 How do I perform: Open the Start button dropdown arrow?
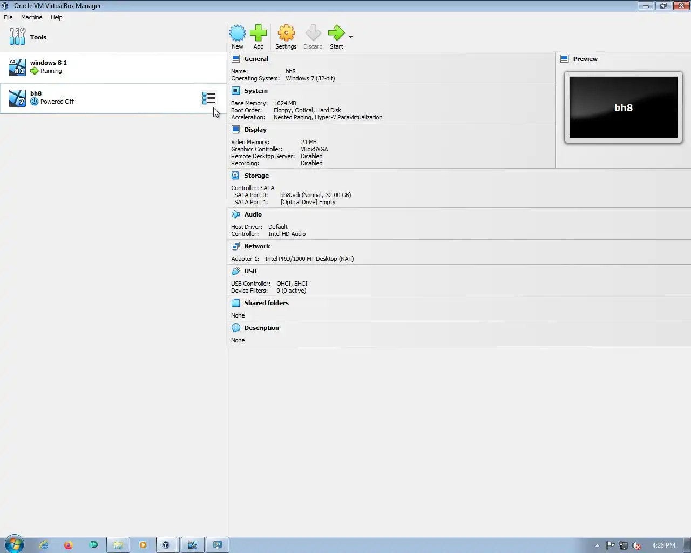coord(350,37)
